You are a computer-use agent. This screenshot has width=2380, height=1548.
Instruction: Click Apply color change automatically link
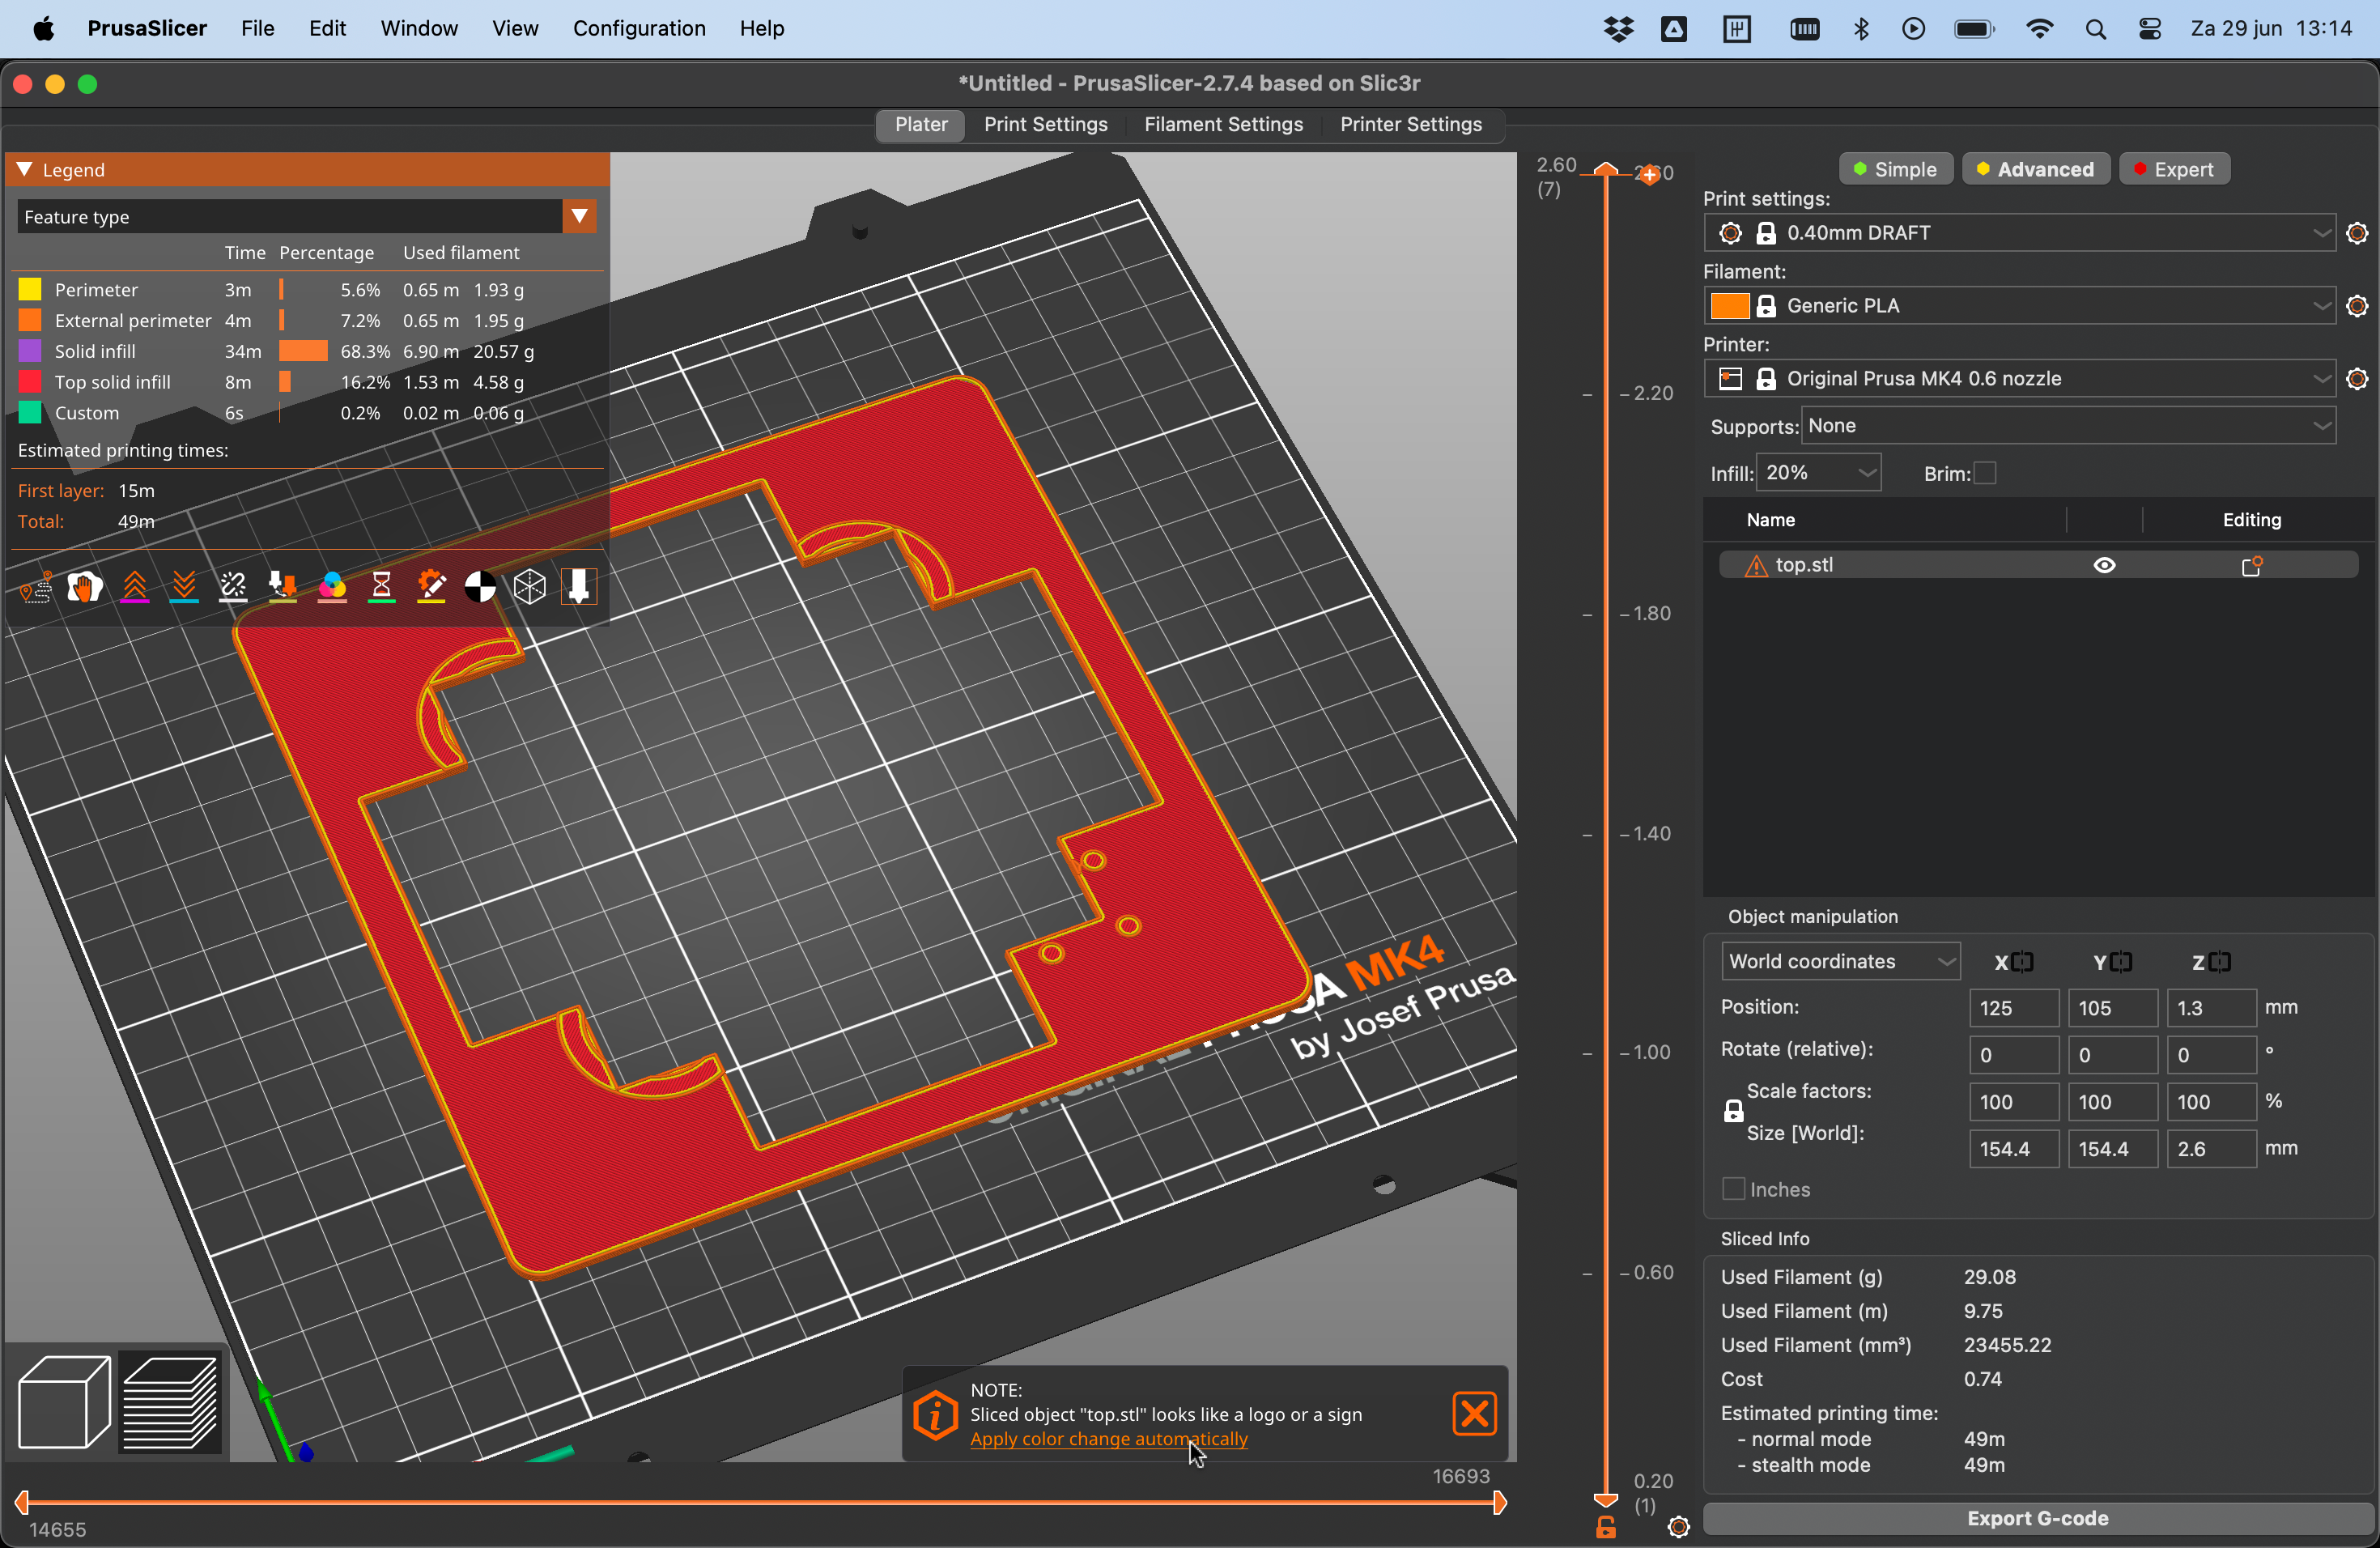pos(1109,1439)
